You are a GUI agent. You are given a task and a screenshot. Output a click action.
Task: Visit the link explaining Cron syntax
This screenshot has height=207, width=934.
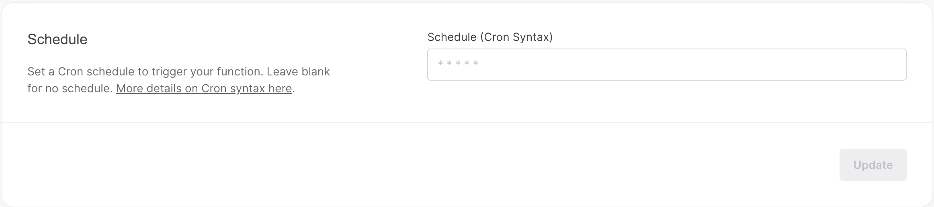204,88
